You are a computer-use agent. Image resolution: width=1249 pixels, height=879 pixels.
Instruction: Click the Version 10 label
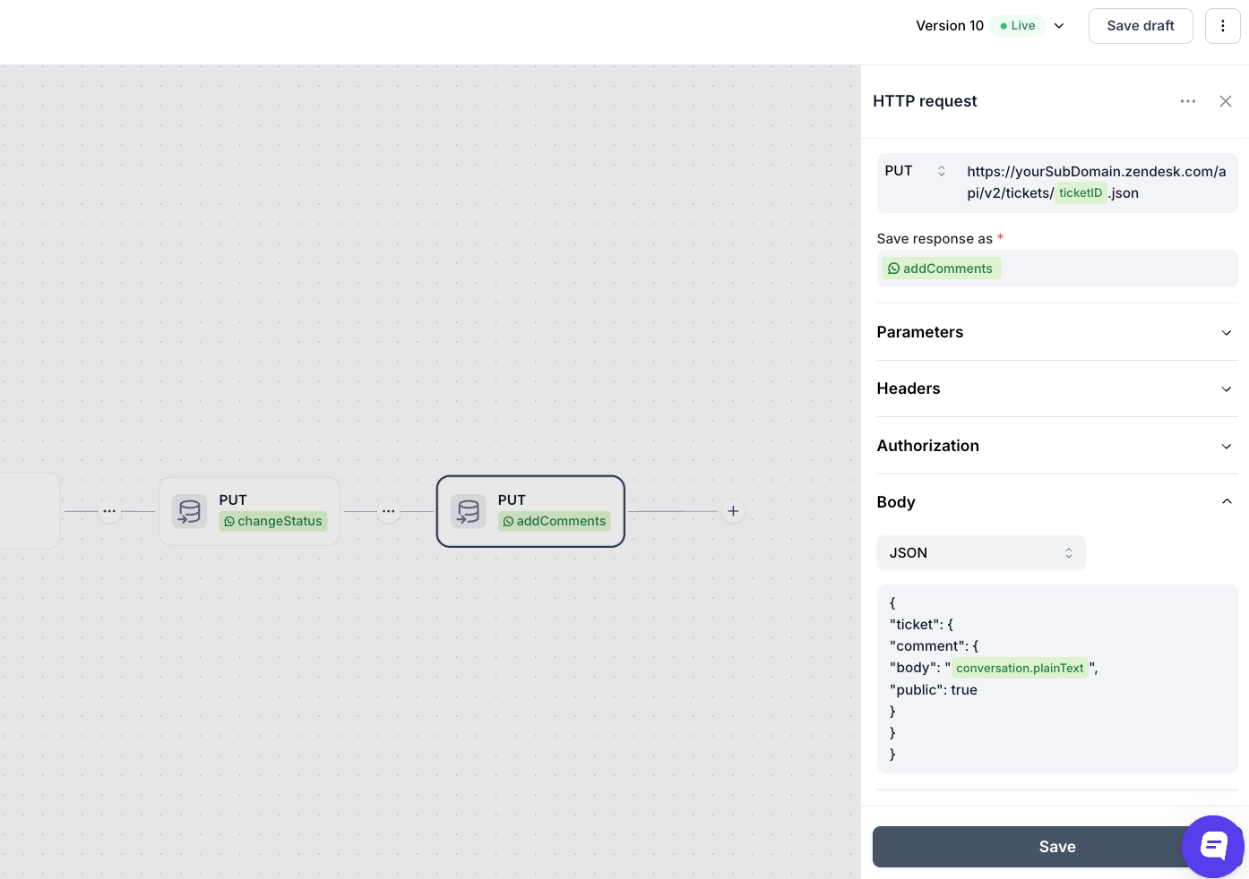click(950, 26)
